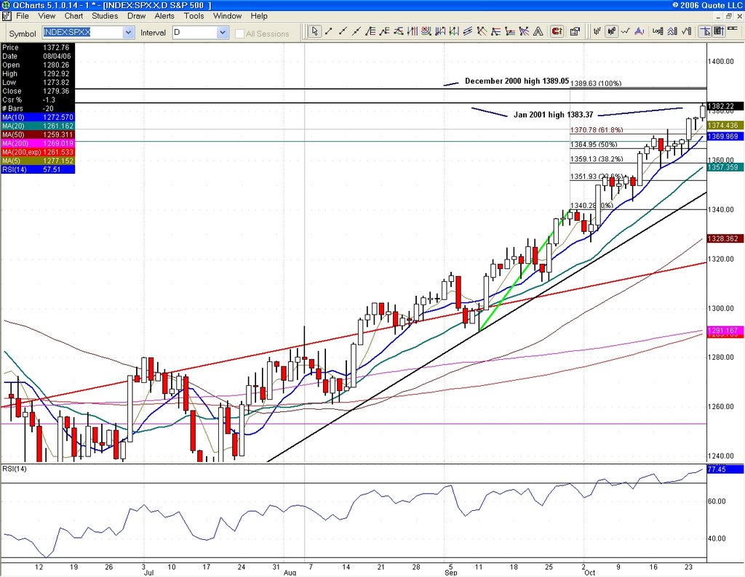This screenshot has height=577, width=745.
Task: Click the 1357.359 price axis tag
Action: [x=725, y=167]
